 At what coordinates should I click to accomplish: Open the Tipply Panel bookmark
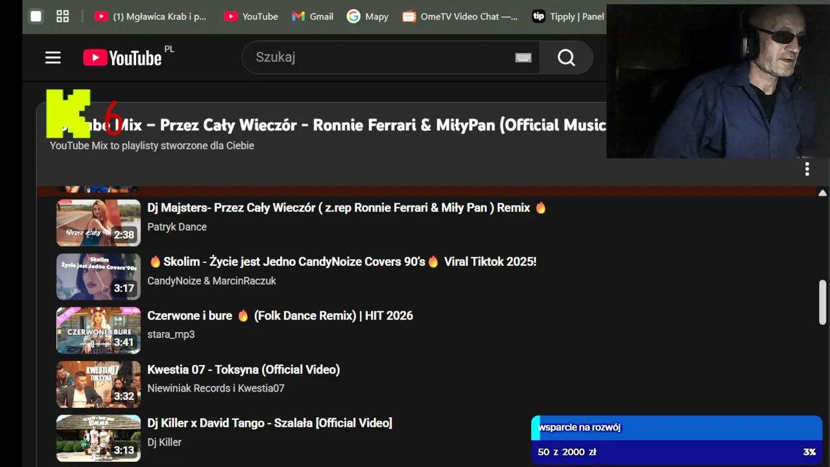(x=569, y=16)
